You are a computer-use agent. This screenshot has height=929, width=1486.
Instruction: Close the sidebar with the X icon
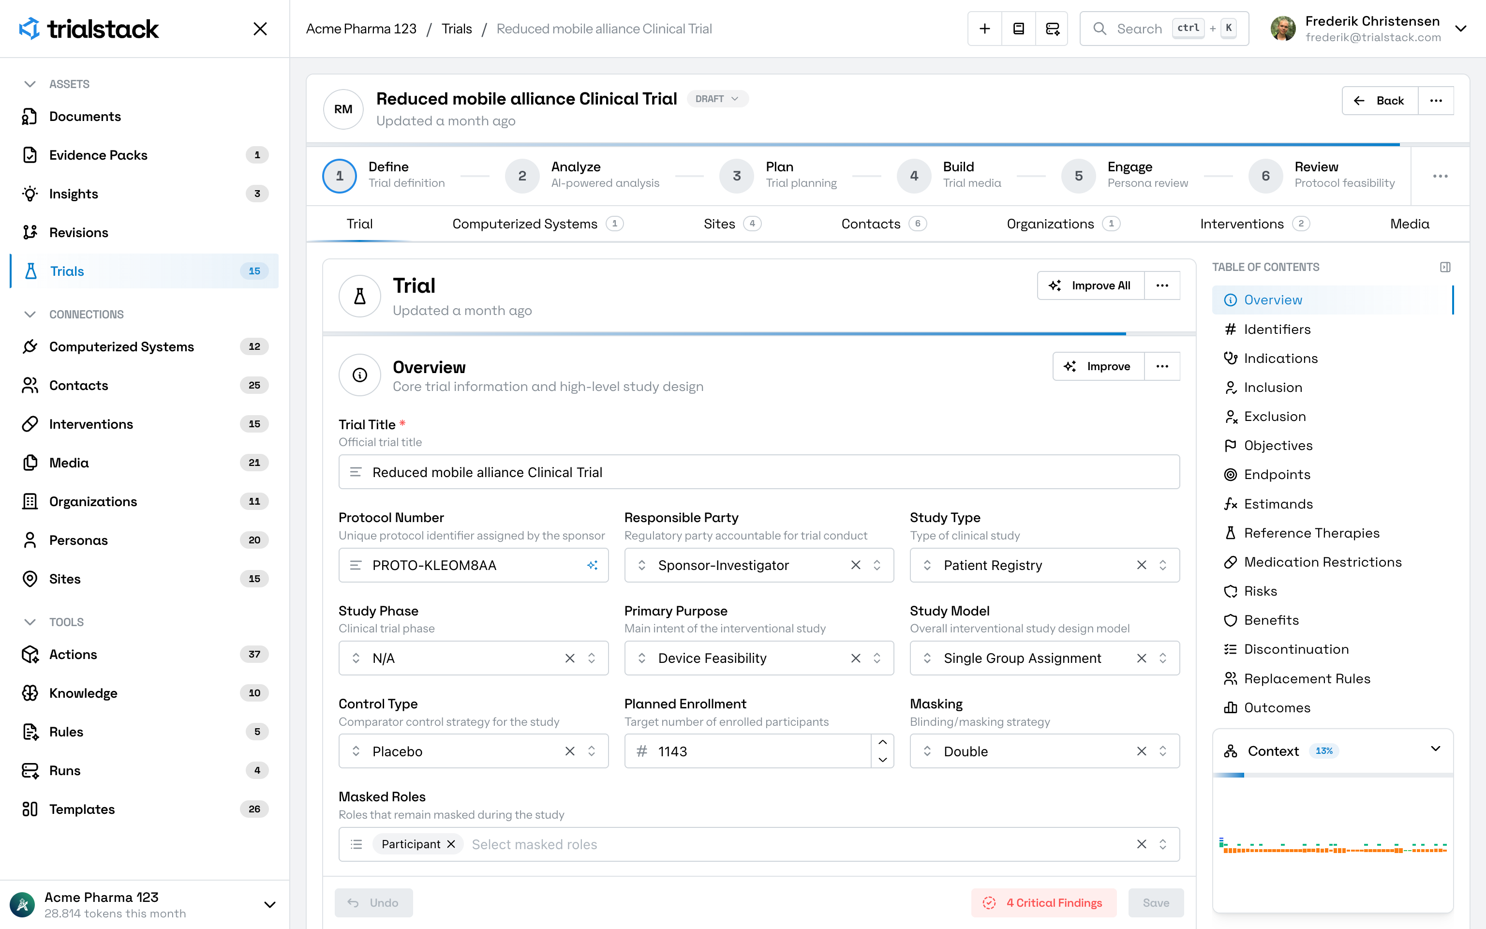(x=260, y=29)
